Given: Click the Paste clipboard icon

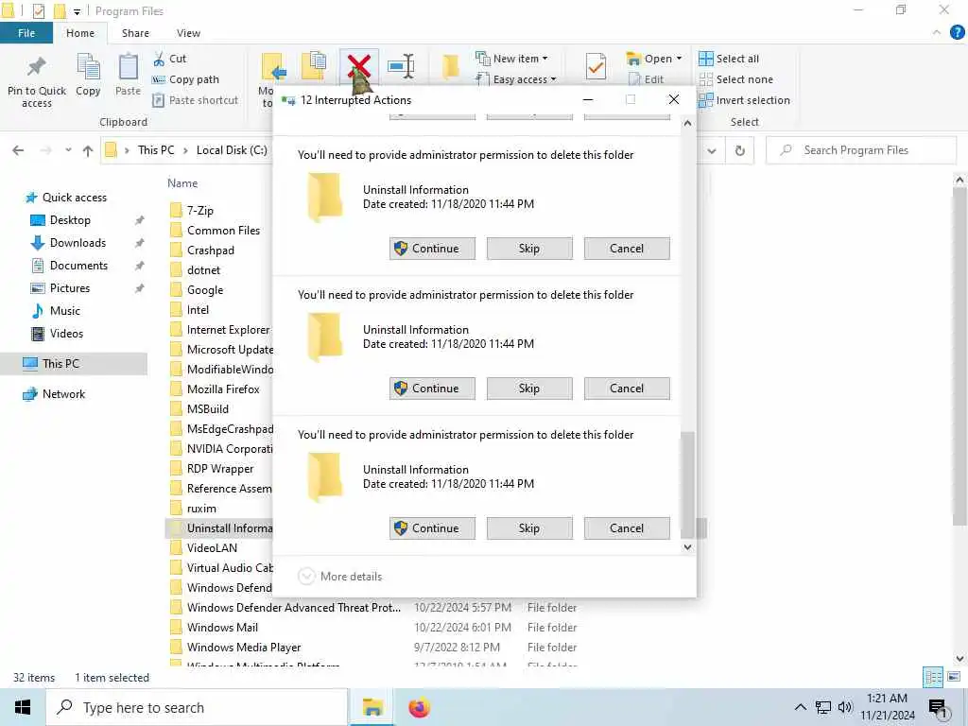Looking at the screenshot, I should coord(129,67).
